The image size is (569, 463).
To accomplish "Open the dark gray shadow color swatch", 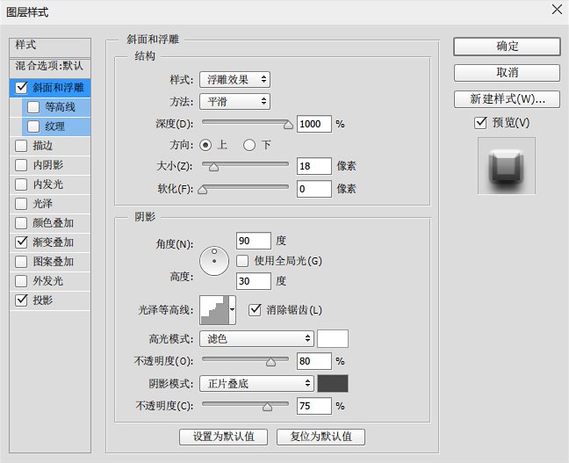I will pyautogui.click(x=333, y=383).
